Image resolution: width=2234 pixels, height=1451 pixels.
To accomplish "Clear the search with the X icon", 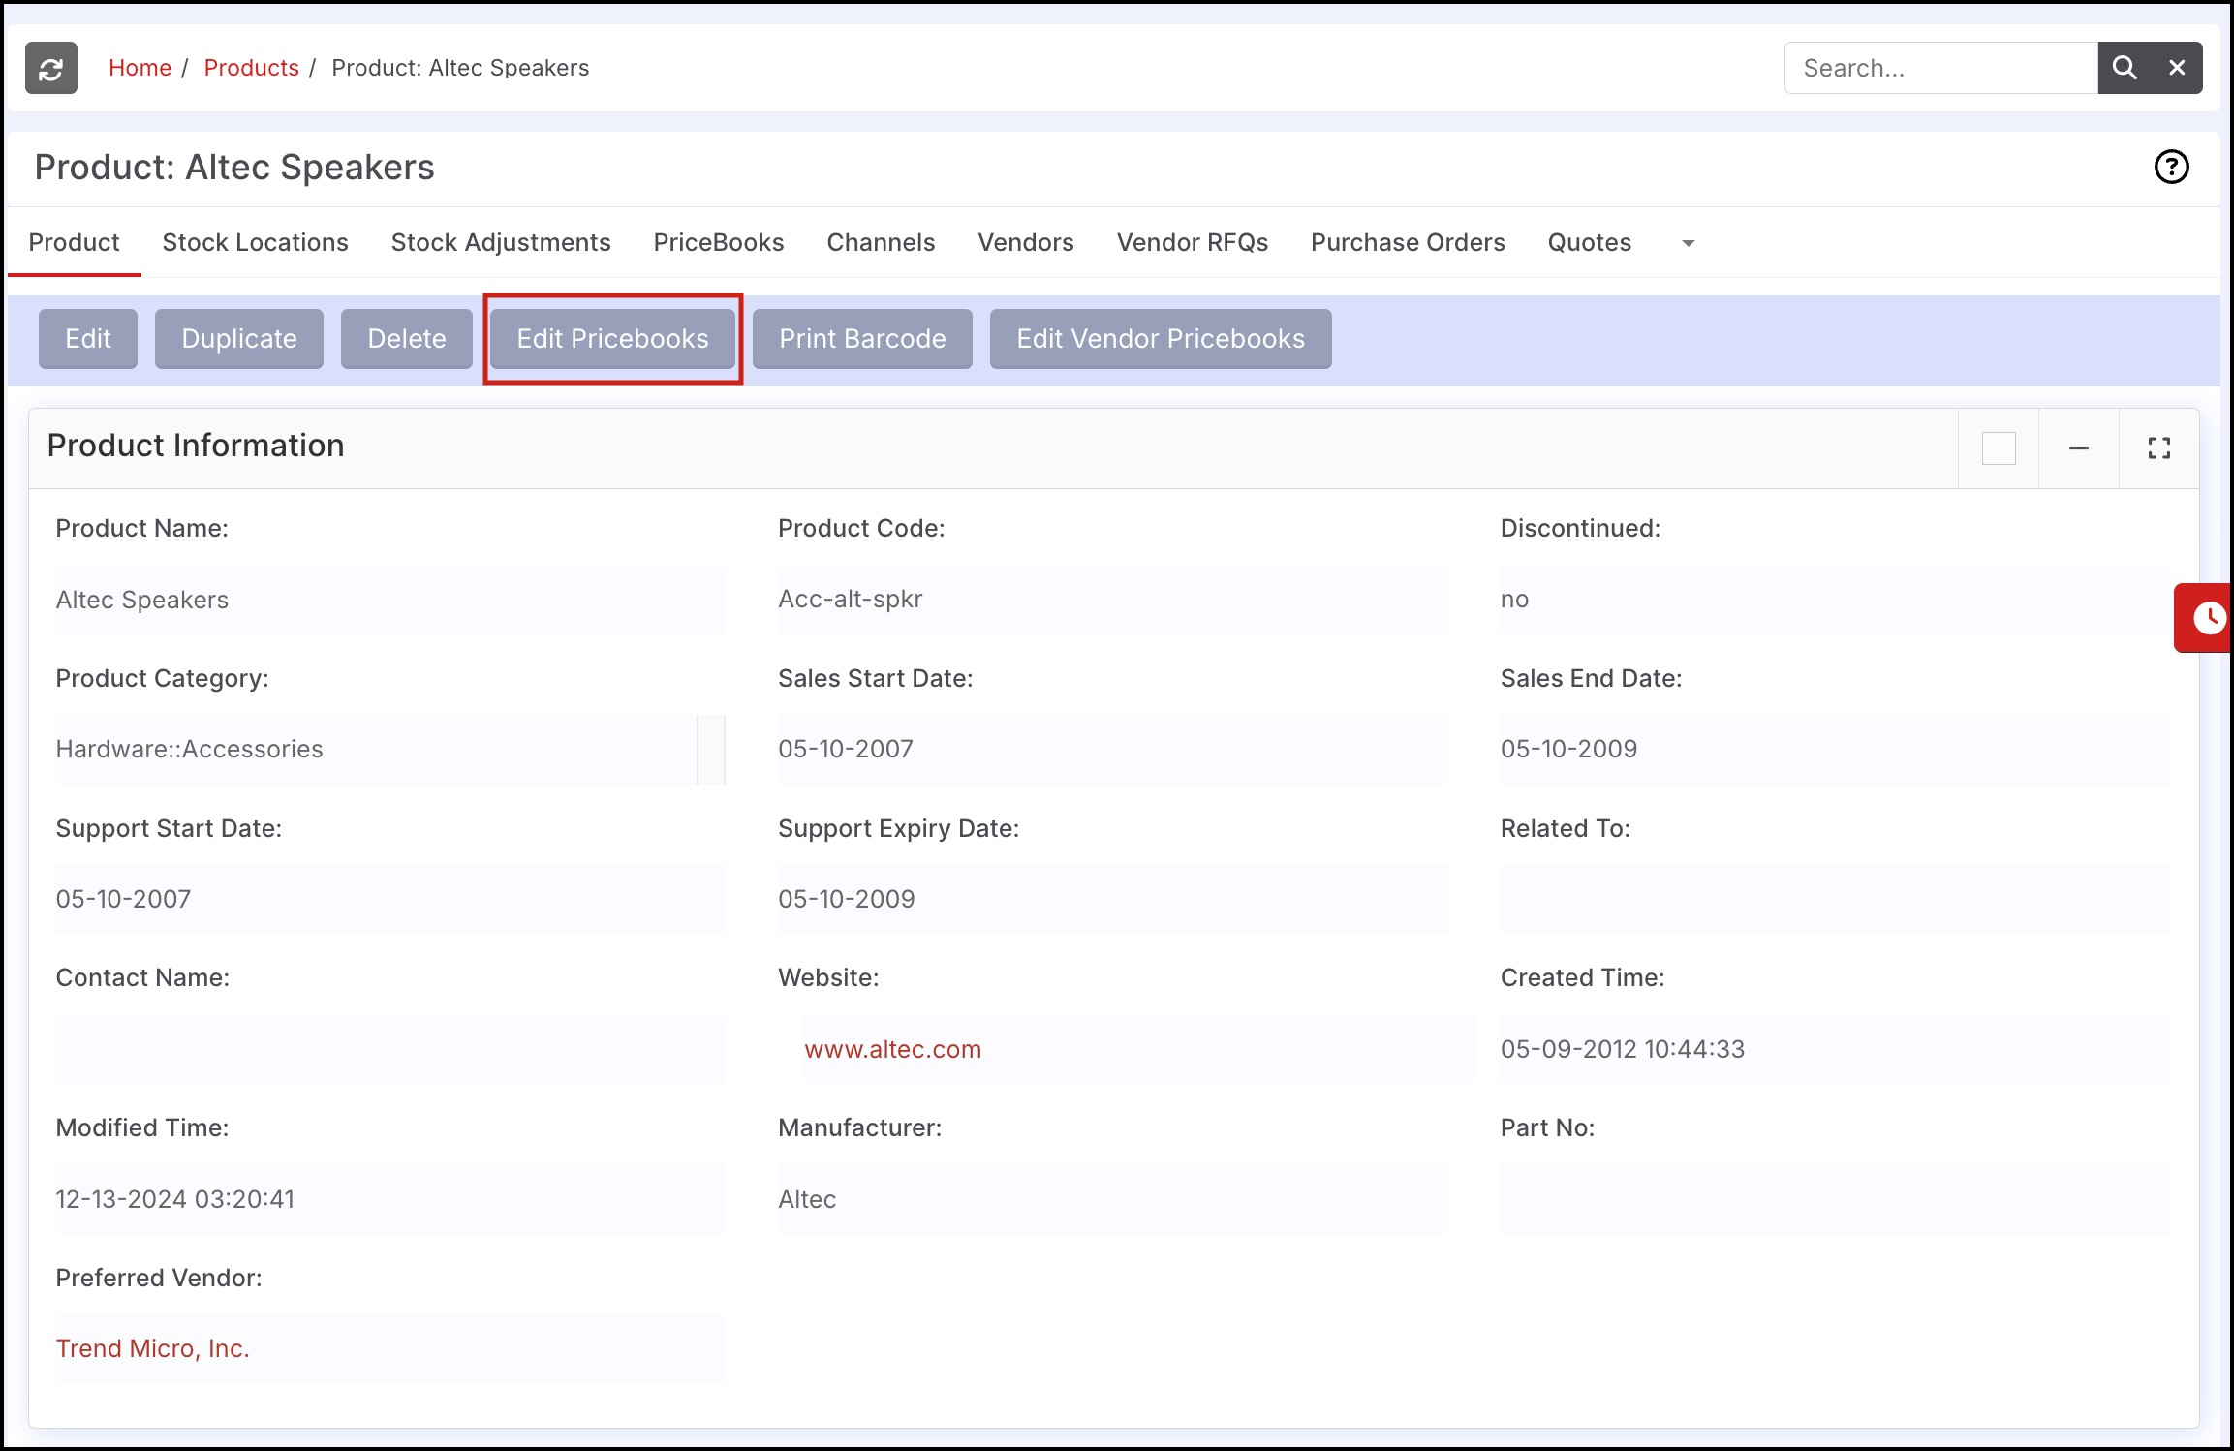I will tap(2177, 68).
